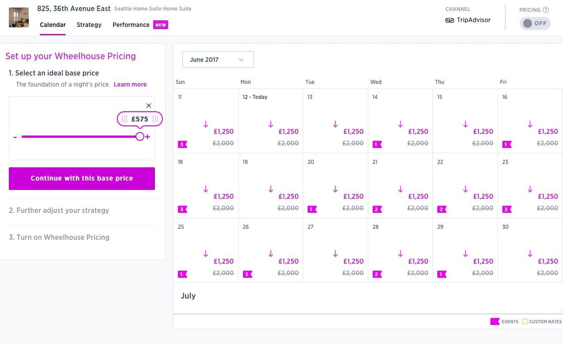Expand step 2 Further adjust your strategy
This screenshot has width=563, height=344.
59,210
